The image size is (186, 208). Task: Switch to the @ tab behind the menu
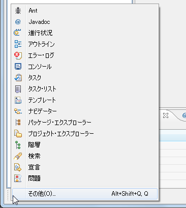coord(184,115)
